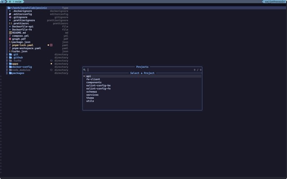Viewport: 287px width, 179px height.
Task: Select fe-client in the project list
Action: pos(93,79)
